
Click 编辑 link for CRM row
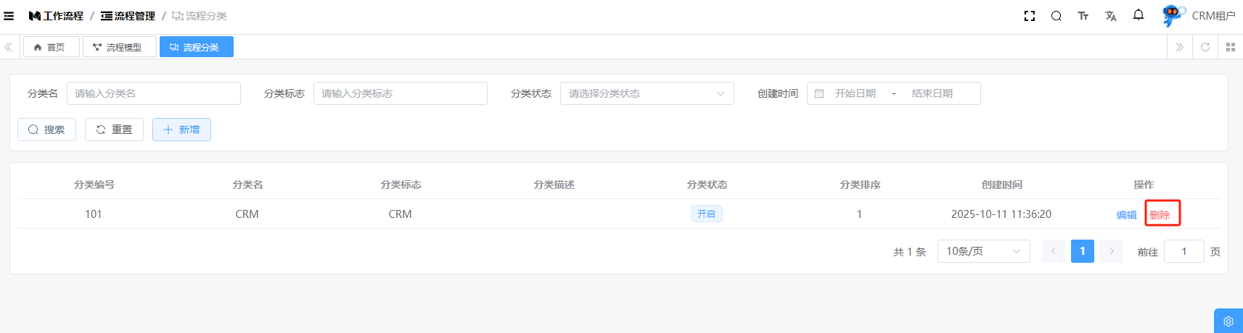coord(1126,215)
